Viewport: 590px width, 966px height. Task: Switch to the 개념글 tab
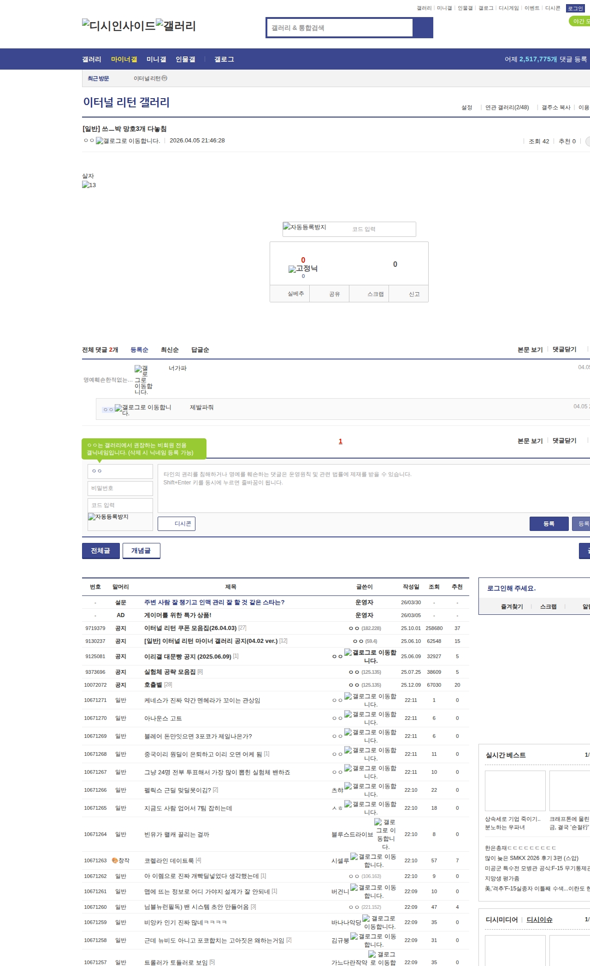tap(141, 551)
